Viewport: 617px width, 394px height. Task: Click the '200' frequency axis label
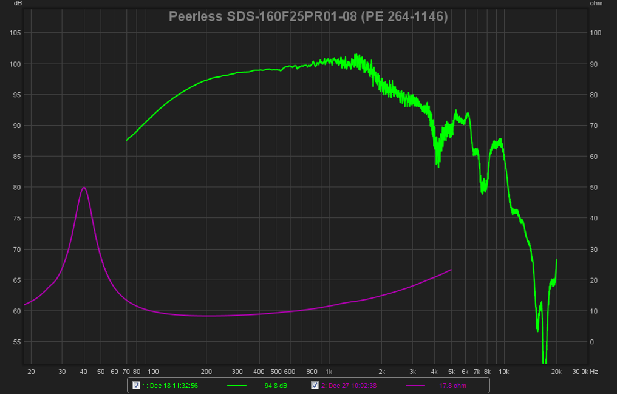pyautogui.click(x=206, y=372)
